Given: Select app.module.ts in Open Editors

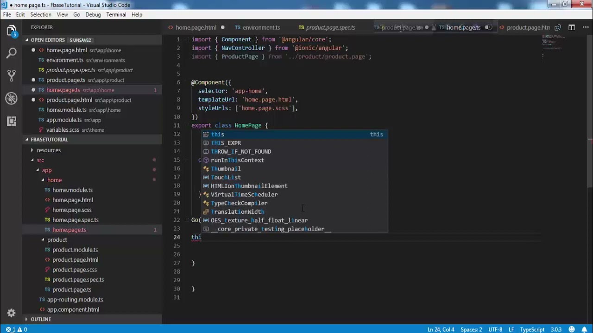Looking at the screenshot, I should click(92, 120).
